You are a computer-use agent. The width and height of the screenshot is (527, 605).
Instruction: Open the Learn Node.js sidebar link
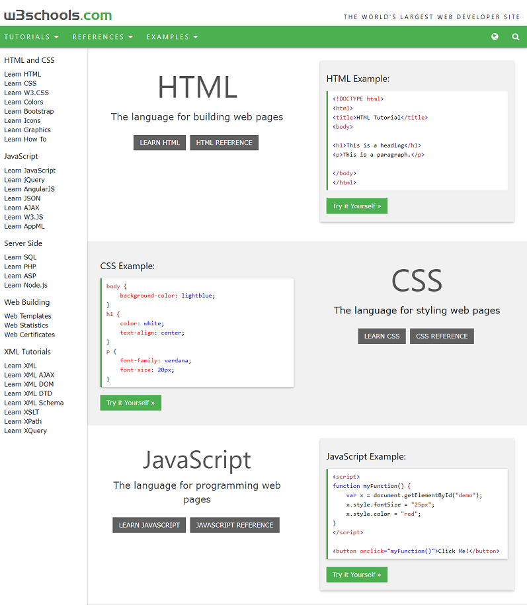26,285
